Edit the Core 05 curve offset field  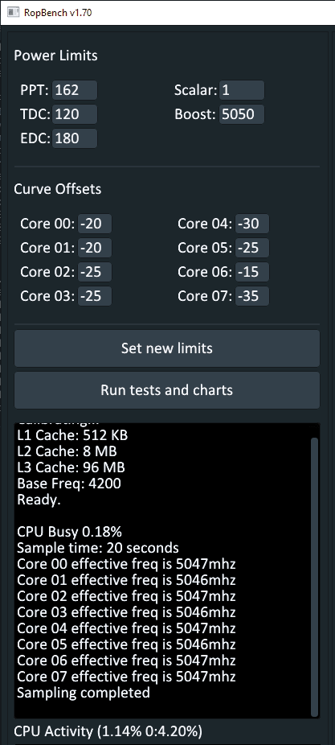[252, 248]
